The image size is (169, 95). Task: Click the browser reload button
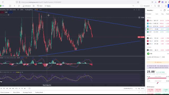pos(3,2)
